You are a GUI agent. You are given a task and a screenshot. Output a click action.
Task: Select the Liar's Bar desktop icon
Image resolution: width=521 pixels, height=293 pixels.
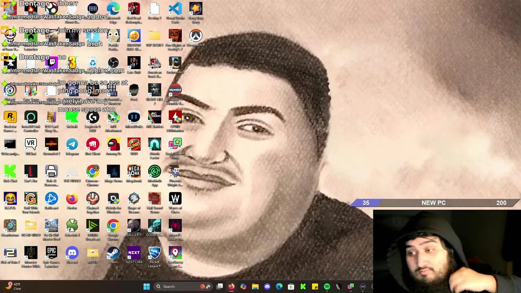(31, 172)
